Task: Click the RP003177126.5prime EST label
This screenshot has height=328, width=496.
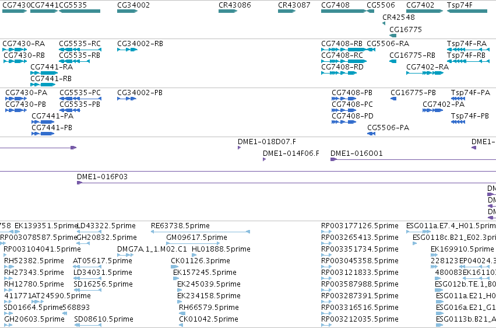Action: click(x=360, y=226)
